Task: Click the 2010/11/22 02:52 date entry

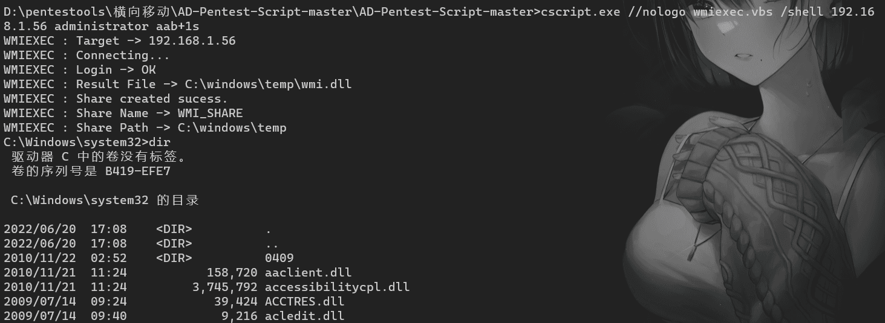Action: [65, 258]
